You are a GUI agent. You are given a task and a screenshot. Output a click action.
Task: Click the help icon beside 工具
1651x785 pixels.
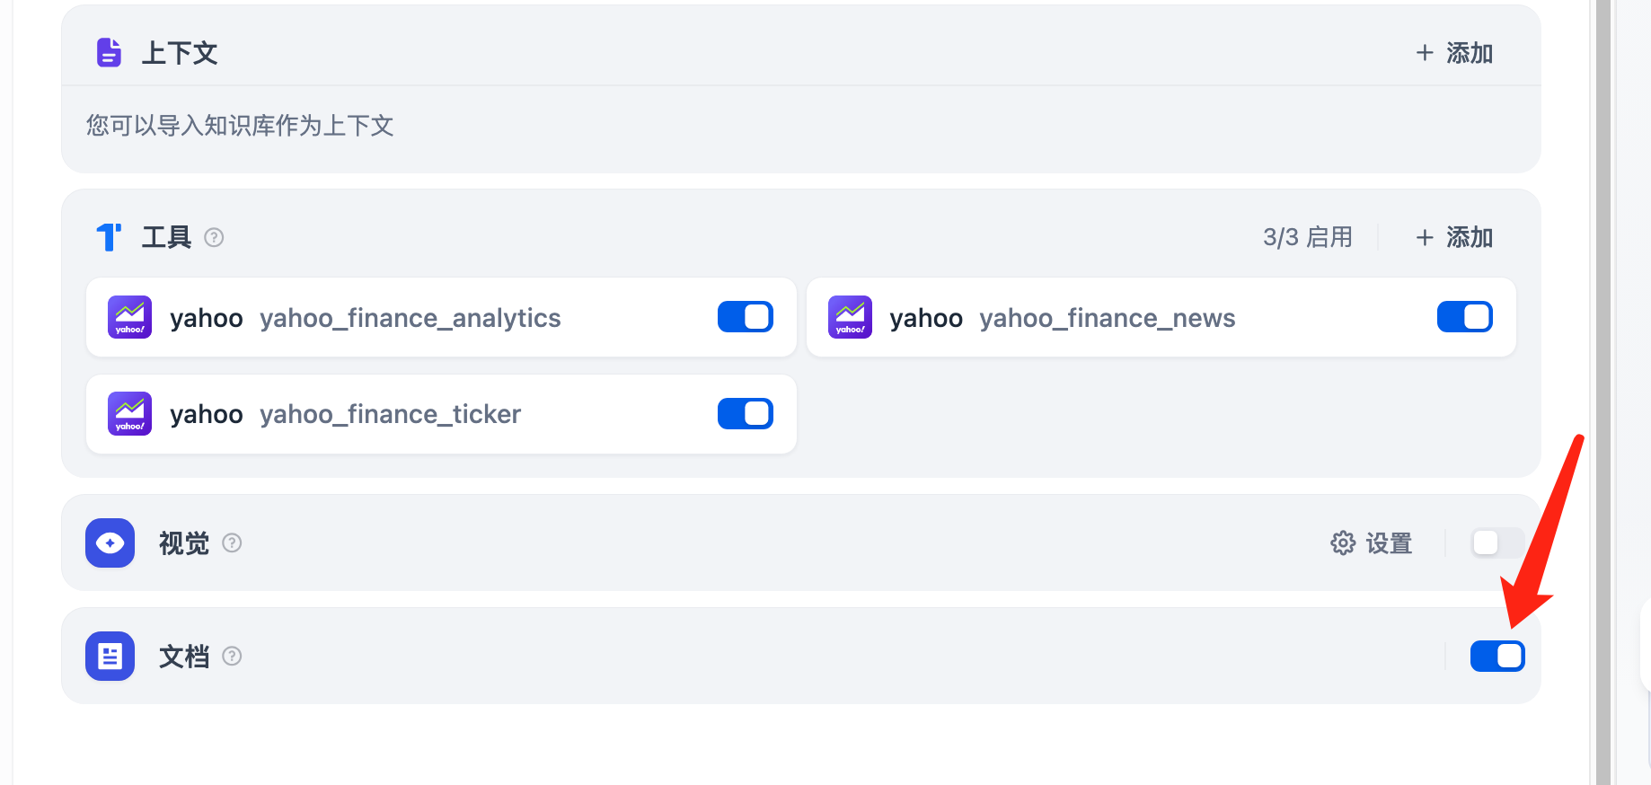coord(214,237)
